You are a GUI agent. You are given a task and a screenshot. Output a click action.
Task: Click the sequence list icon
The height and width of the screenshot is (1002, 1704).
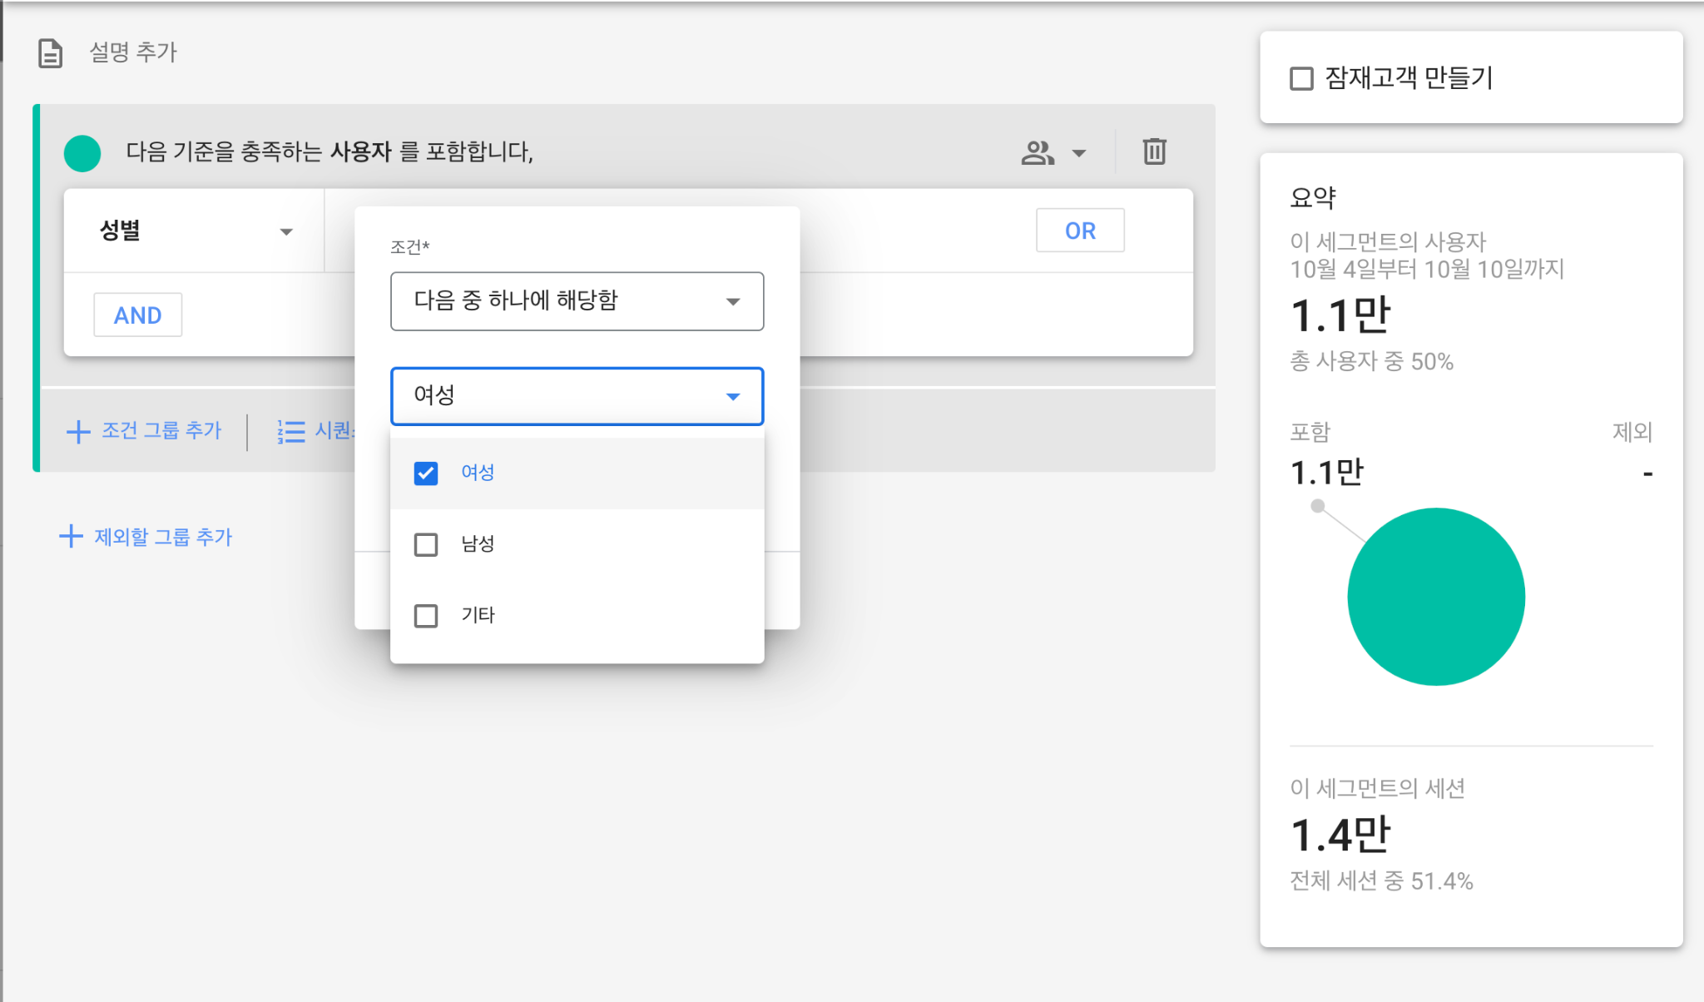(x=291, y=431)
